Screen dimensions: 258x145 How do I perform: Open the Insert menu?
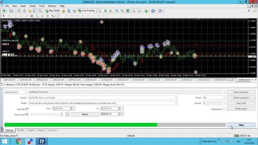click(x=23, y=6)
